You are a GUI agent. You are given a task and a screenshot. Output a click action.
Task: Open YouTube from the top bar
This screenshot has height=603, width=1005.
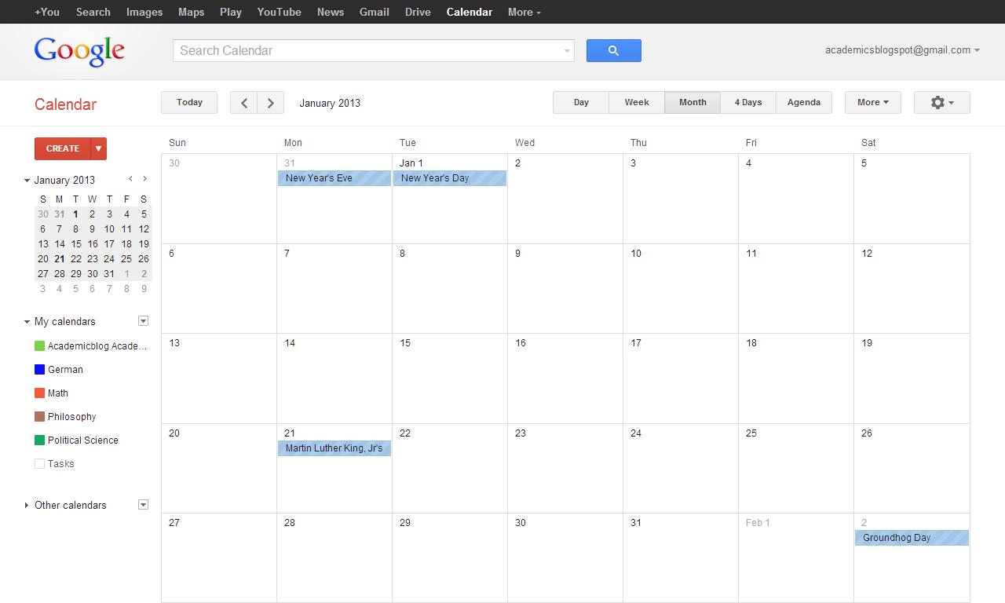[x=279, y=12]
